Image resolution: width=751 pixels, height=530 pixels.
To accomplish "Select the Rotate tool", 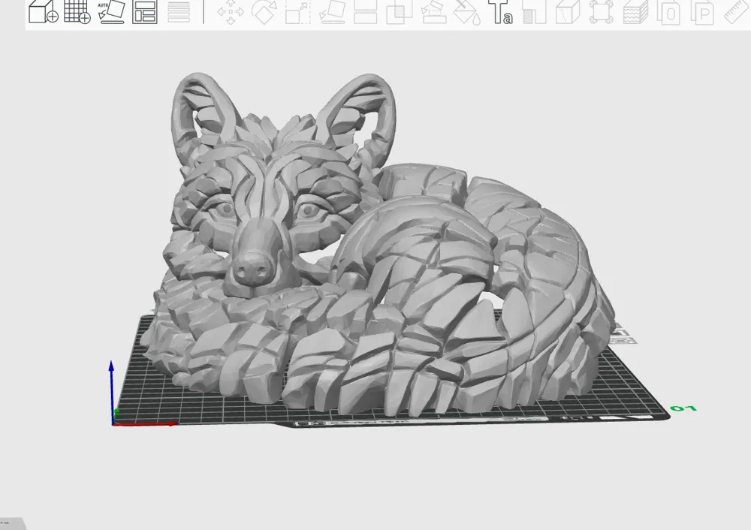I will (x=264, y=11).
